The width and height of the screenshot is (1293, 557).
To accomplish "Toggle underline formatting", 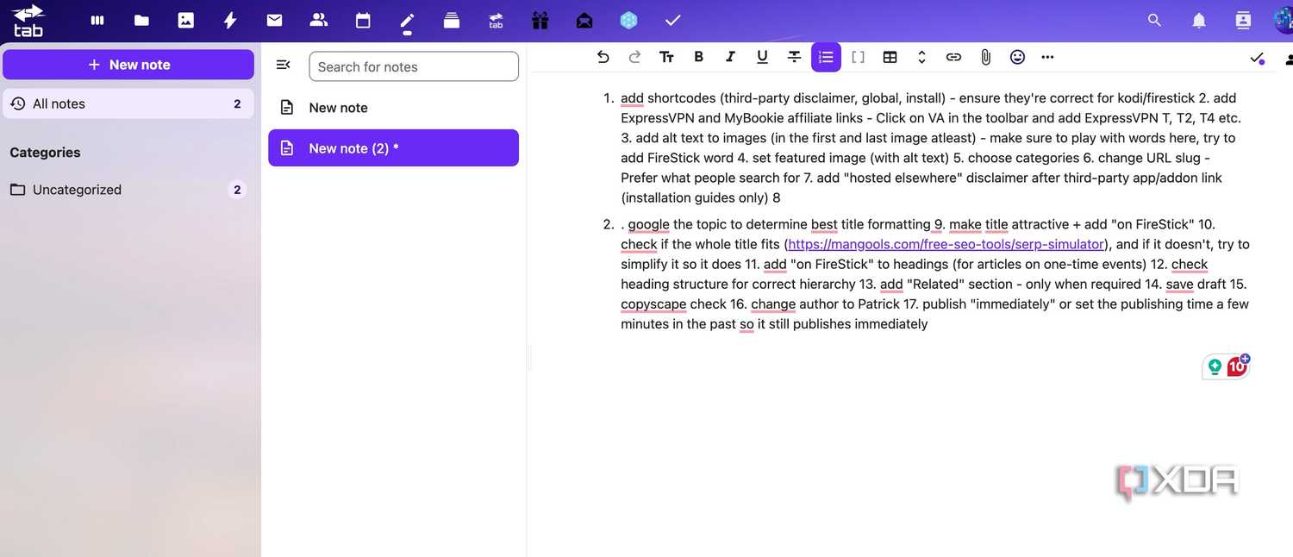I will point(762,57).
